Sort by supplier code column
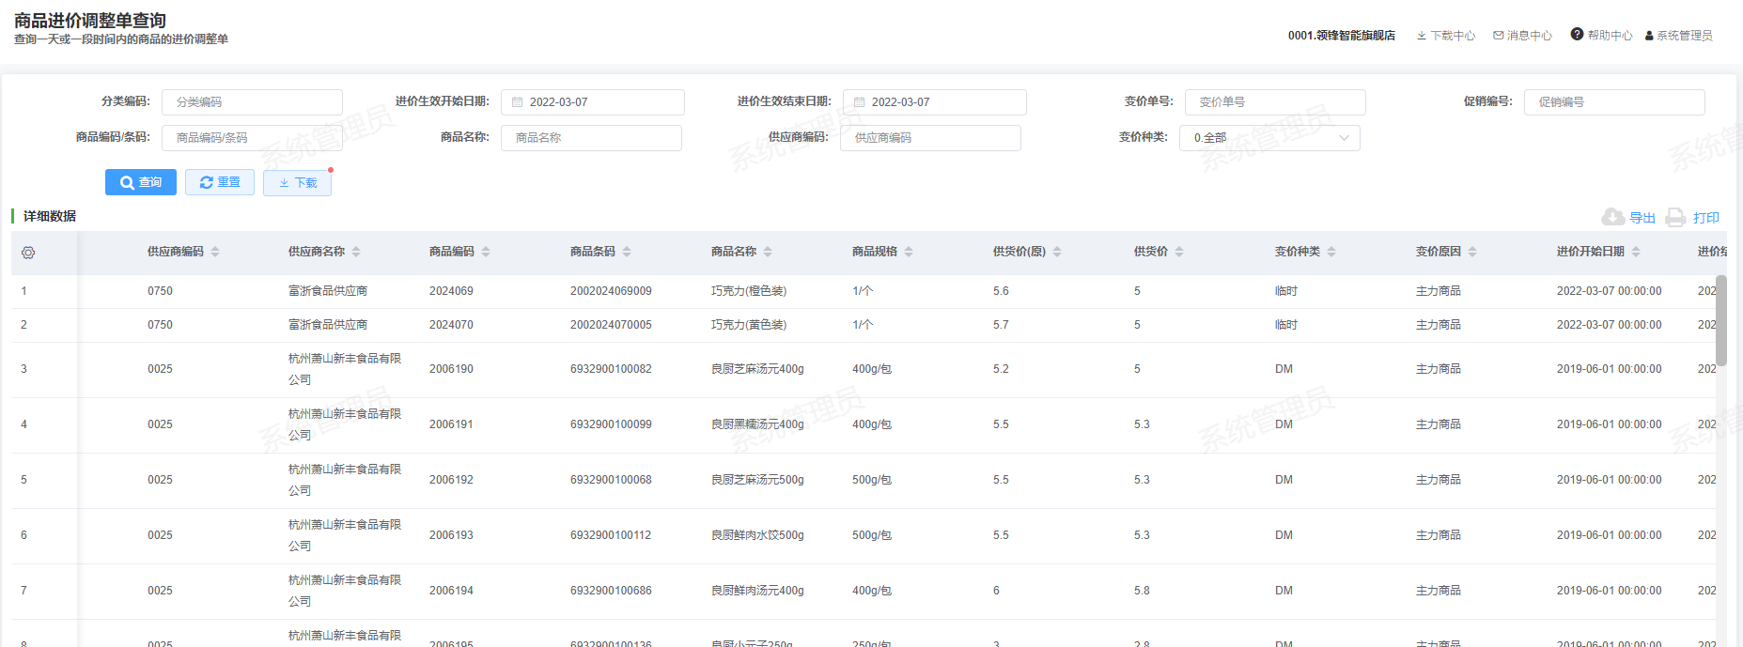 coord(215,252)
